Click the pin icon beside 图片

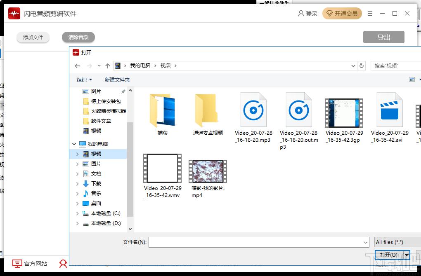click(x=123, y=91)
